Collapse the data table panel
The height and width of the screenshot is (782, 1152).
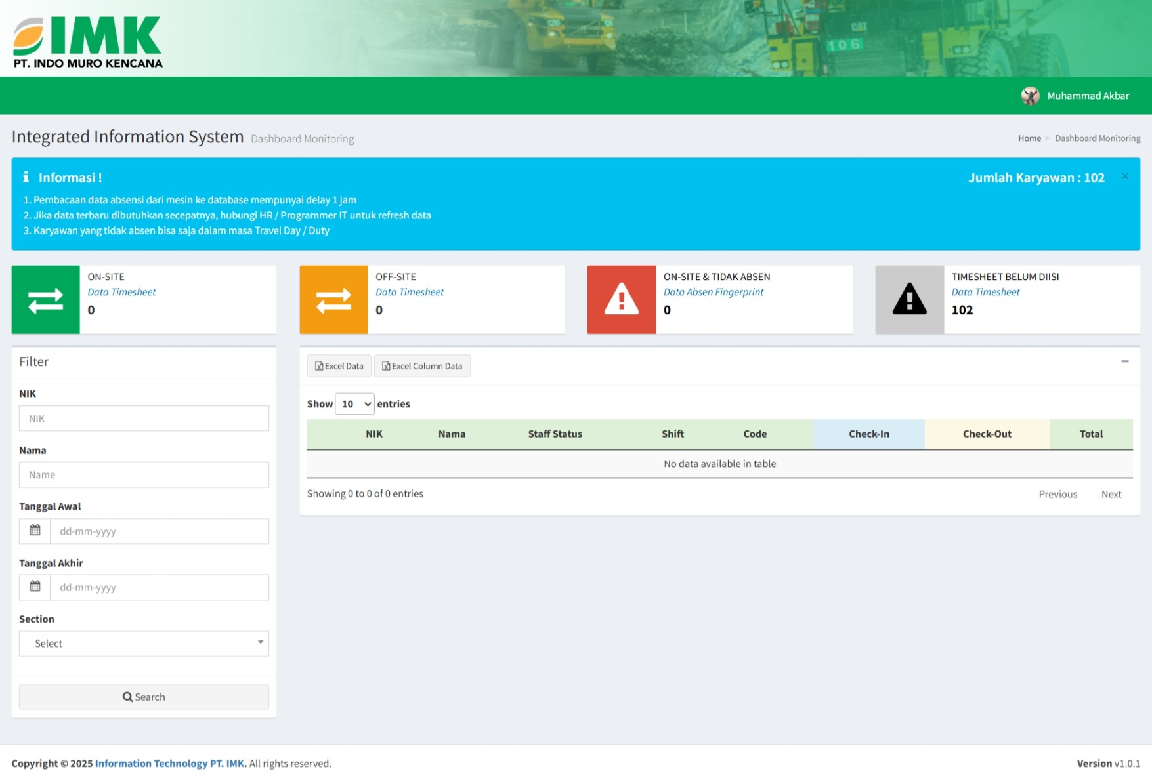coord(1124,361)
